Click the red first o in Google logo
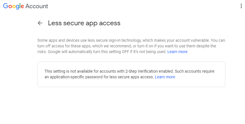Screen dimensions: 245x124 [x=11, y=7]
